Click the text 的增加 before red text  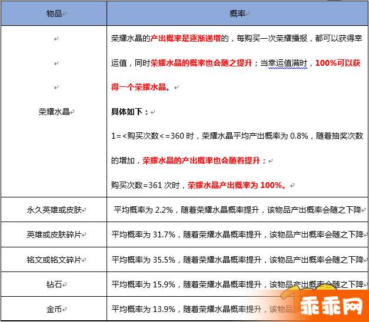coord(122,160)
